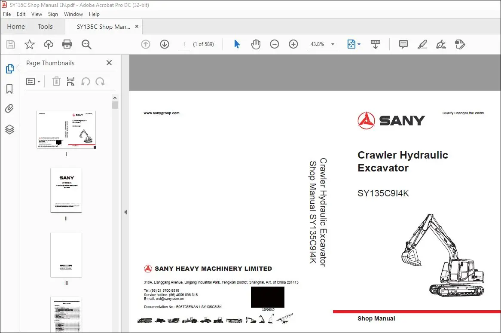The height and width of the screenshot is (333, 501).
Task: Click the fit page view icon
Action: (x=351, y=44)
